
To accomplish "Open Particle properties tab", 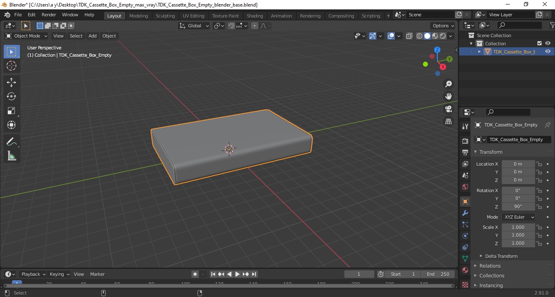I will 465,224.
